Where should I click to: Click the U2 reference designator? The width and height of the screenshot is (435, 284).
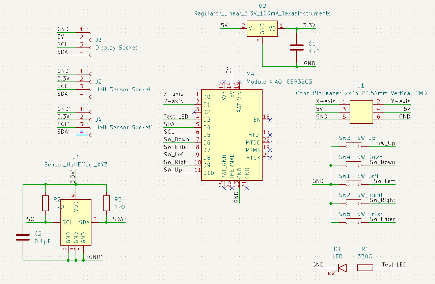click(x=262, y=6)
